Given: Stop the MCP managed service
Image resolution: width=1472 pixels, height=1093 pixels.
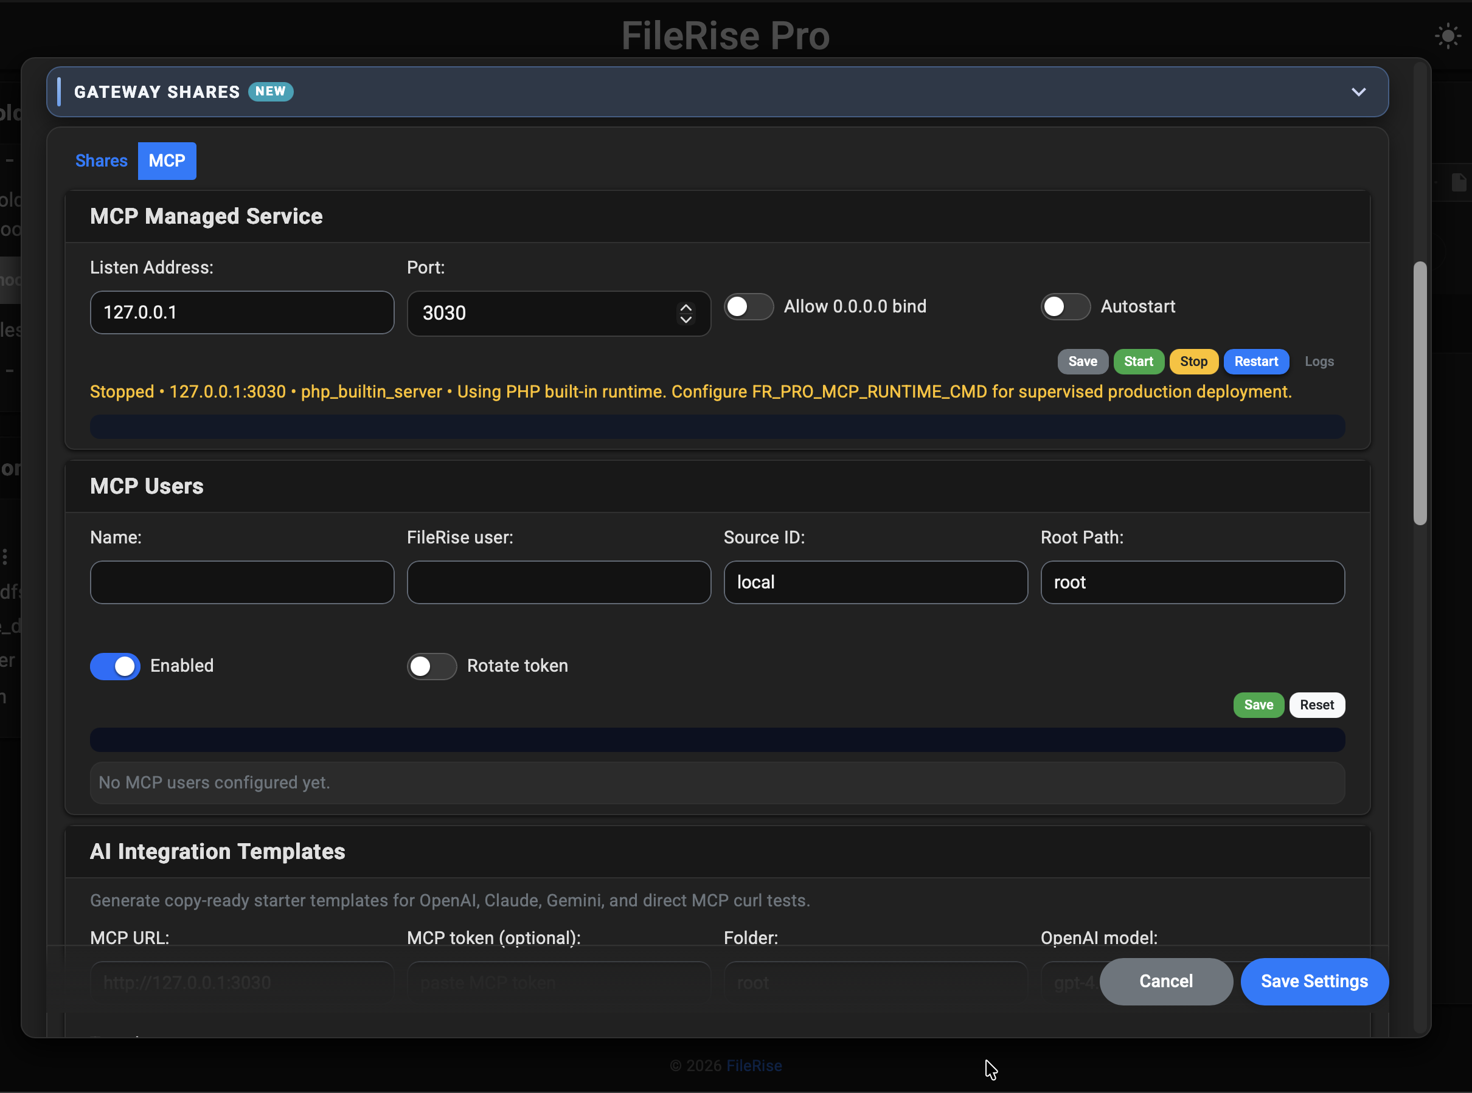Looking at the screenshot, I should (1193, 361).
